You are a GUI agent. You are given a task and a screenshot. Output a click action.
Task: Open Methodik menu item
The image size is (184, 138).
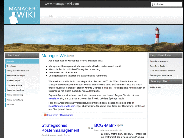coord(22,105)
